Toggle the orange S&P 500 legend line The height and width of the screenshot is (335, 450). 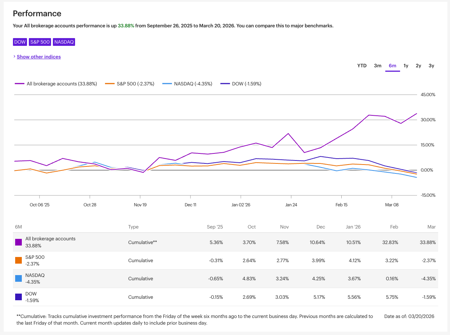[x=129, y=84]
